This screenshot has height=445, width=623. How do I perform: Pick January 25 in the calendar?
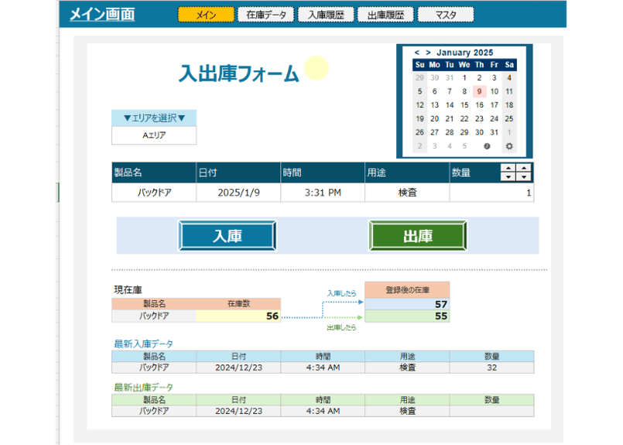(x=509, y=119)
